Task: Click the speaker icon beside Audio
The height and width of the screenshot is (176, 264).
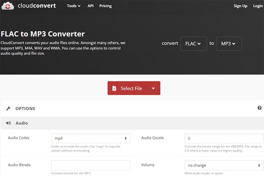Action: point(9,123)
